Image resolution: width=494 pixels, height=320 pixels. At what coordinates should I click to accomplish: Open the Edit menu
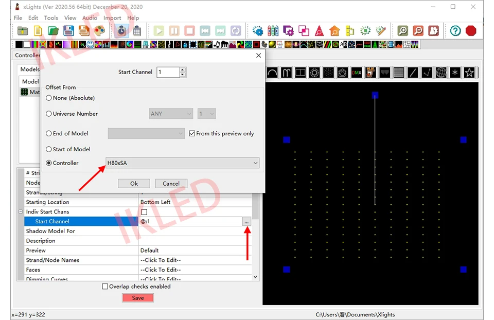33,18
